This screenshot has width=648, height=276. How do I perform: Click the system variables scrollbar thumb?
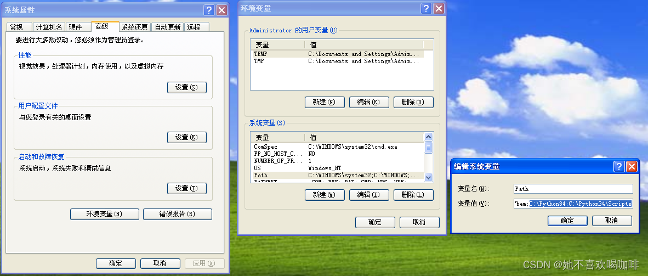click(429, 147)
